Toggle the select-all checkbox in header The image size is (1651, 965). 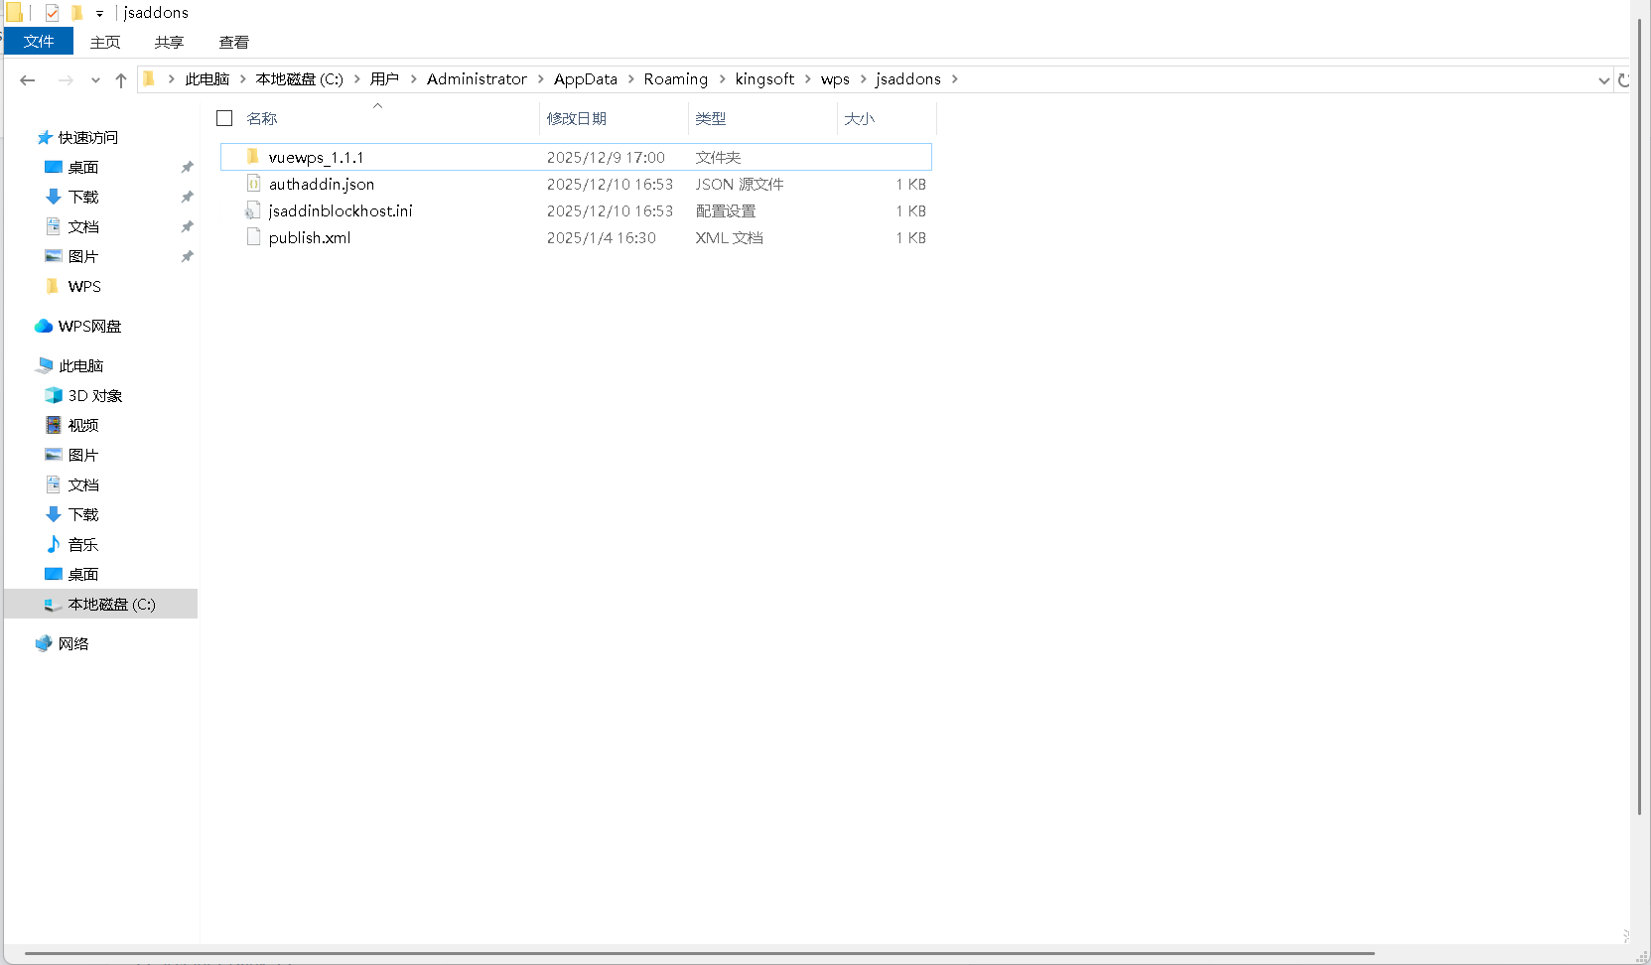[x=224, y=118]
